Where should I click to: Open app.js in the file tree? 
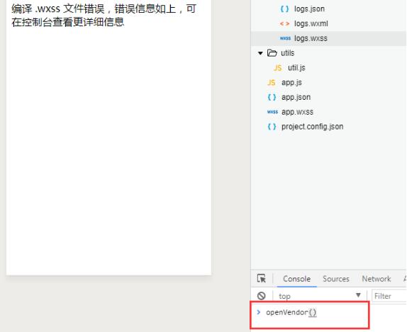coord(291,83)
